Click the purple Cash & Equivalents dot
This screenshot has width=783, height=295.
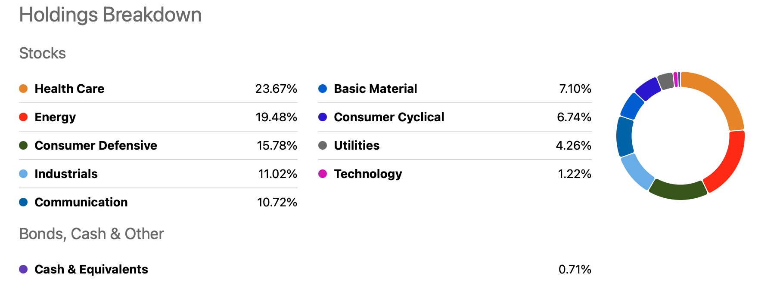[x=23, y=269]
